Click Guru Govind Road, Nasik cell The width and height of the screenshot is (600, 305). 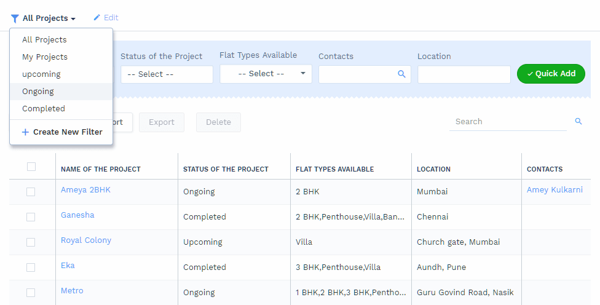(465, 293)
